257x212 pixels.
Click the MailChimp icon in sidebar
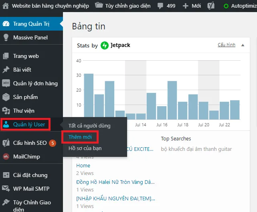coord(6,156)
